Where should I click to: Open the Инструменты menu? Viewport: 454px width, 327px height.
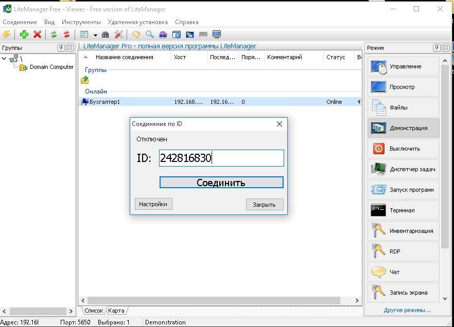[x=81, y=22]
